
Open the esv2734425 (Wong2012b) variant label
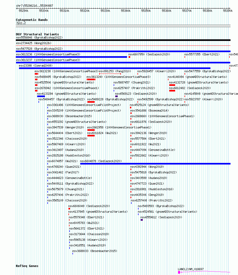(x=34, y=43)
